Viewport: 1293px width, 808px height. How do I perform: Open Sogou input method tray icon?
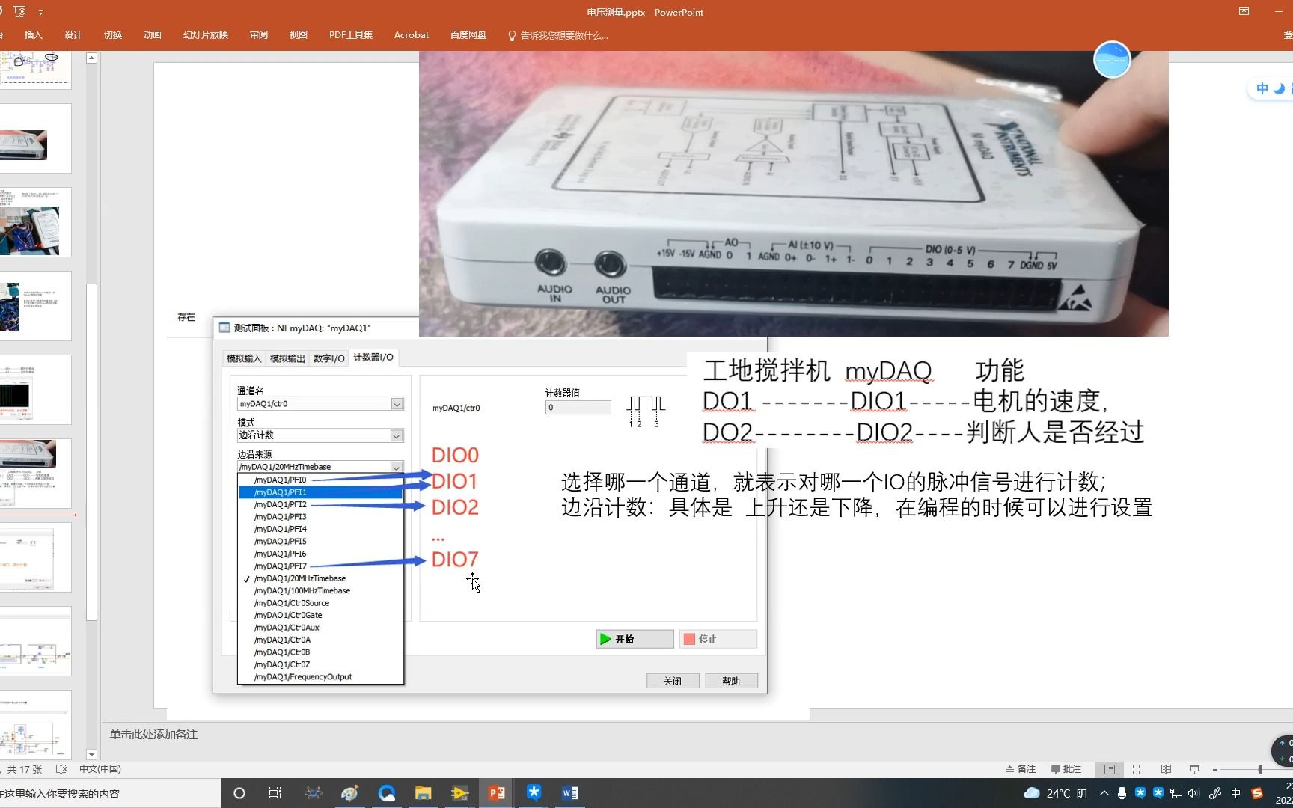point(1257,793)
